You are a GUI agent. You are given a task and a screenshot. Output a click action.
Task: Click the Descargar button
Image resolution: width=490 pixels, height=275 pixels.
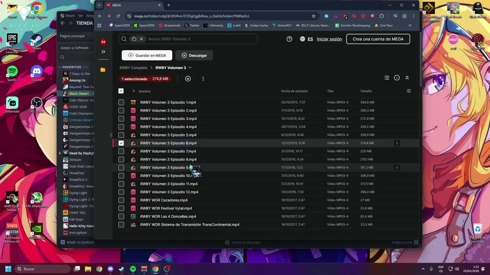(194, 55)
